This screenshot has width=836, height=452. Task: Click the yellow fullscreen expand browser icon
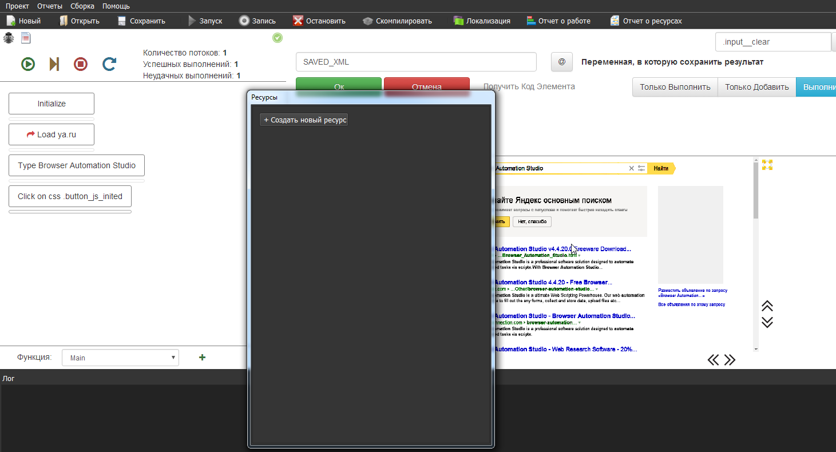coord(767,165)
